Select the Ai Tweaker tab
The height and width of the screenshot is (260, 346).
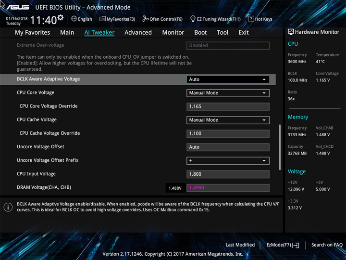click(99, 33)
